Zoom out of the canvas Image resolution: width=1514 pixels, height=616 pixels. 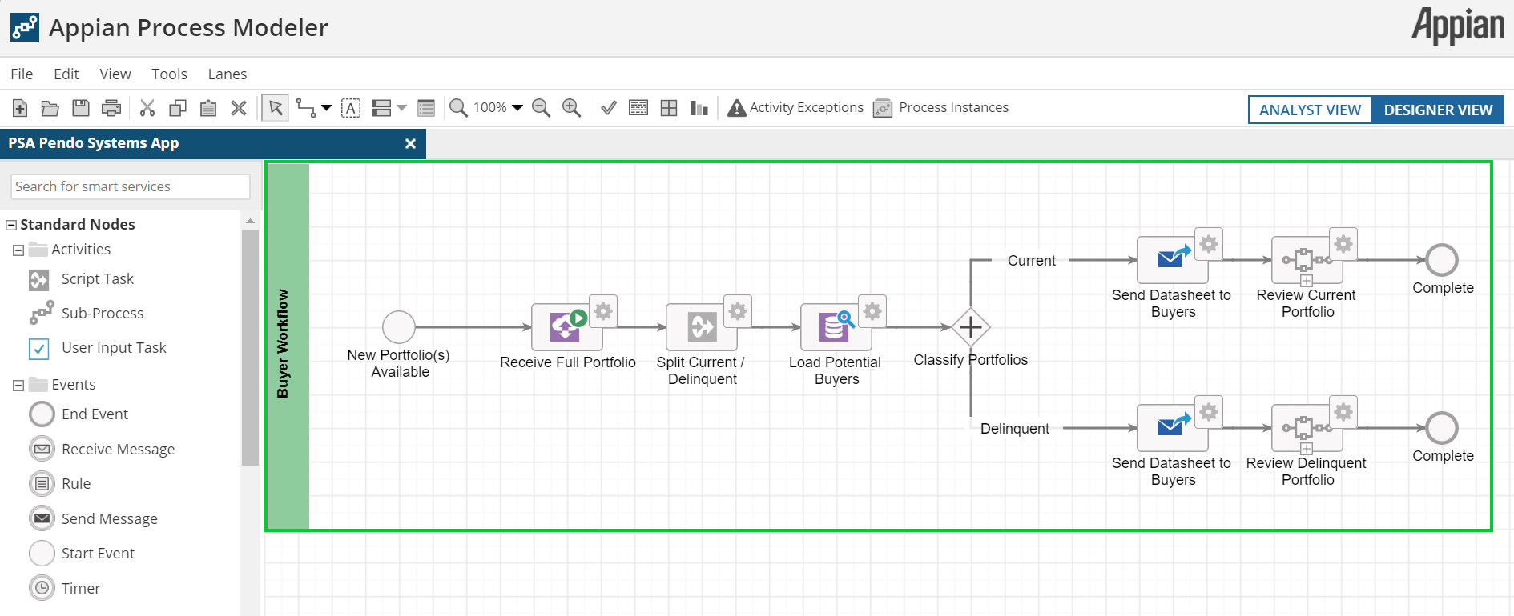coord(542,108)
